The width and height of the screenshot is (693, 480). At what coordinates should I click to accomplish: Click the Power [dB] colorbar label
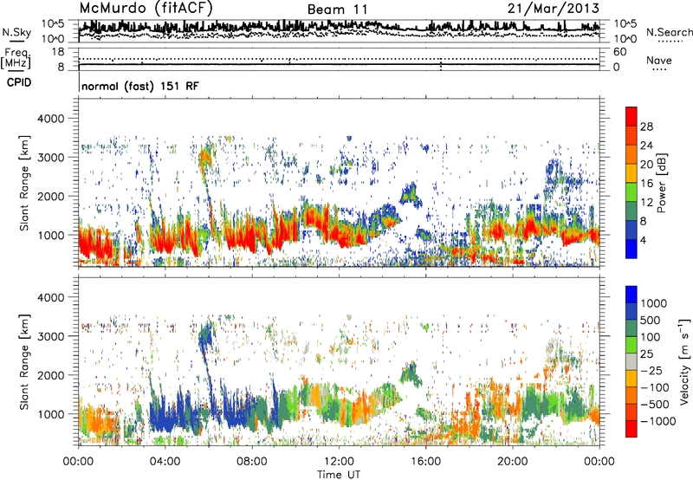pyautogui.click(x=661, y=183)
